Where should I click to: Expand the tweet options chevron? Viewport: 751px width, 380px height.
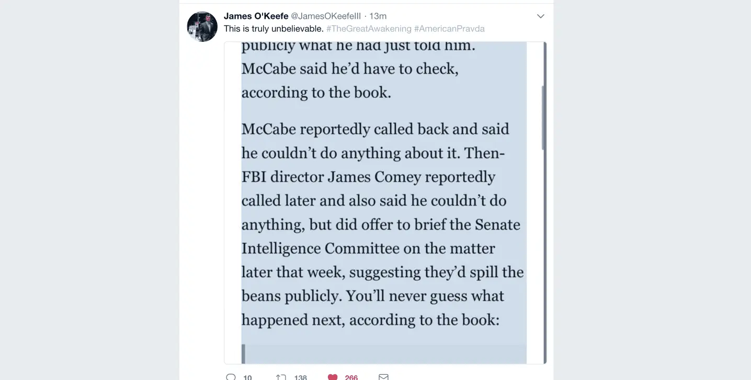541,17
